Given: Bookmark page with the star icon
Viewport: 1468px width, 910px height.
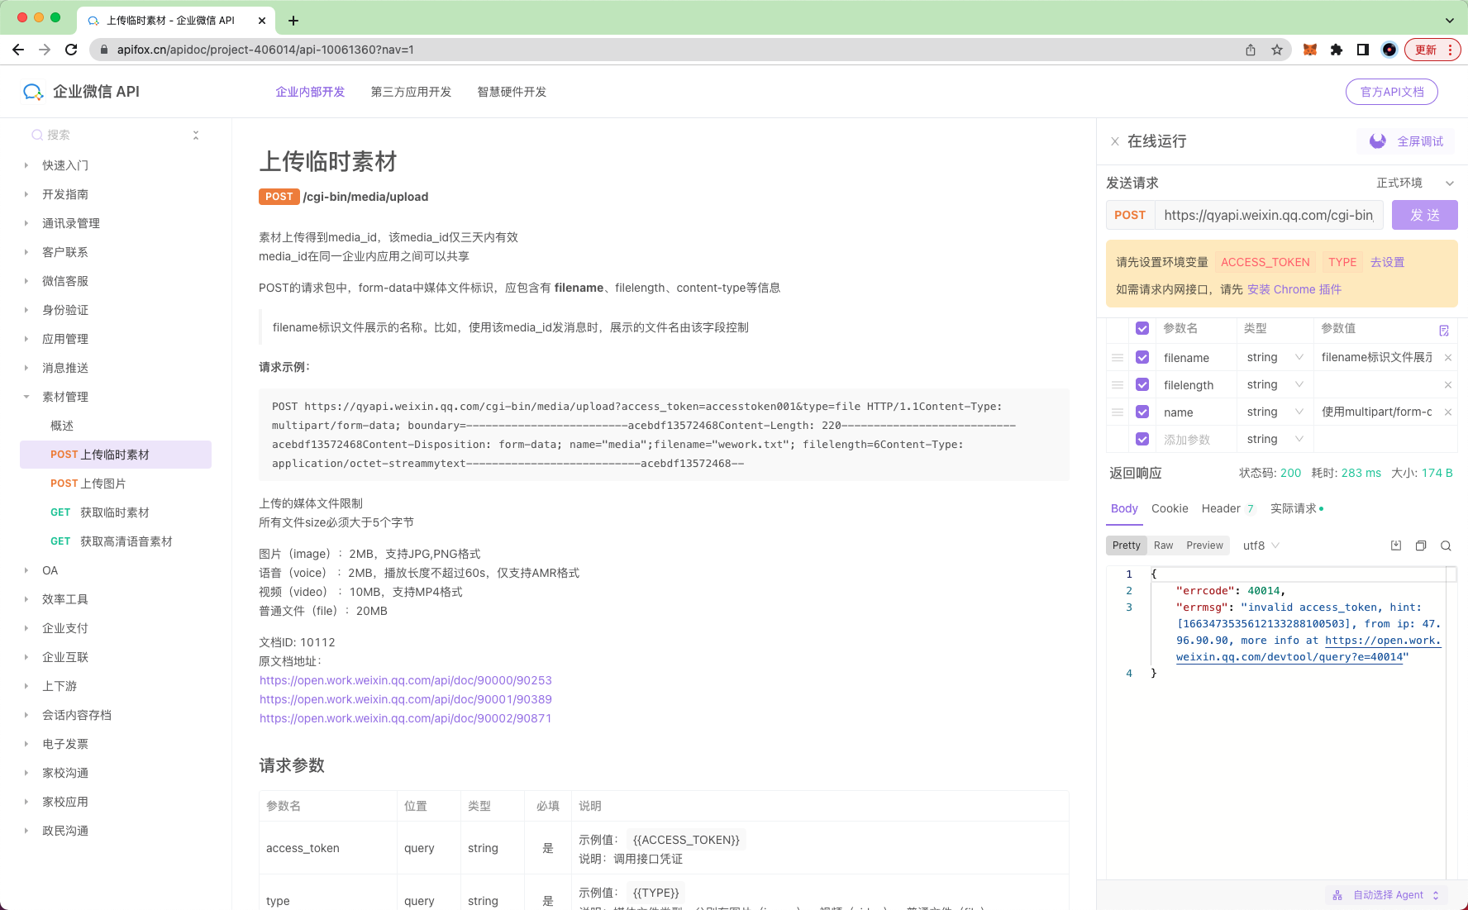Looking at the screenshot, I should 1277,50.
